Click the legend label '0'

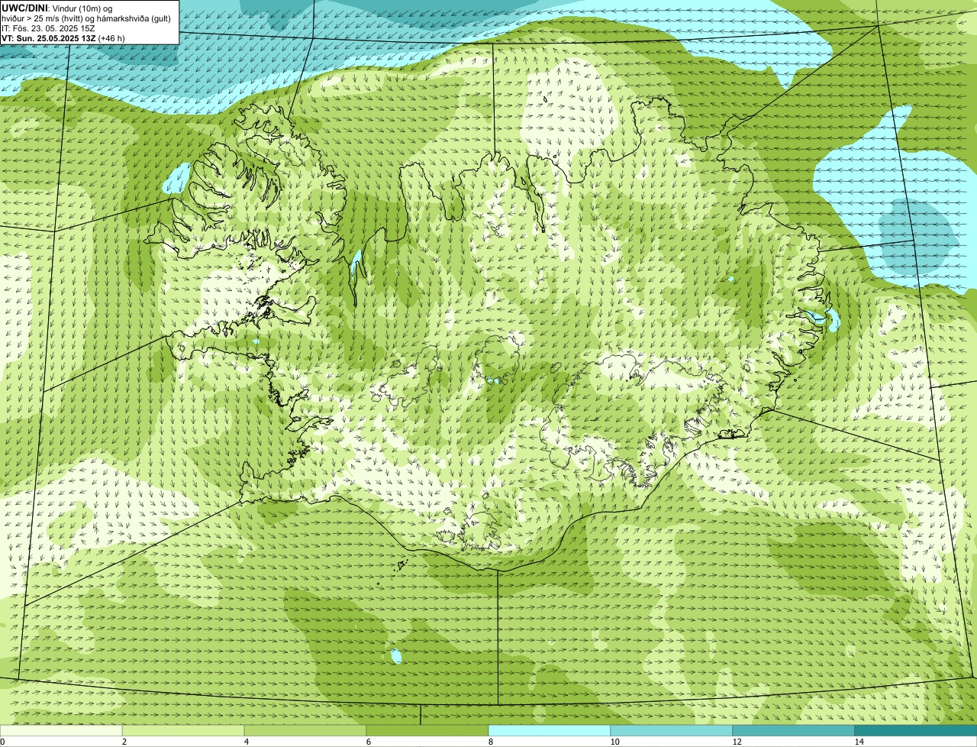pyautogui.click(x=2, y=742)
